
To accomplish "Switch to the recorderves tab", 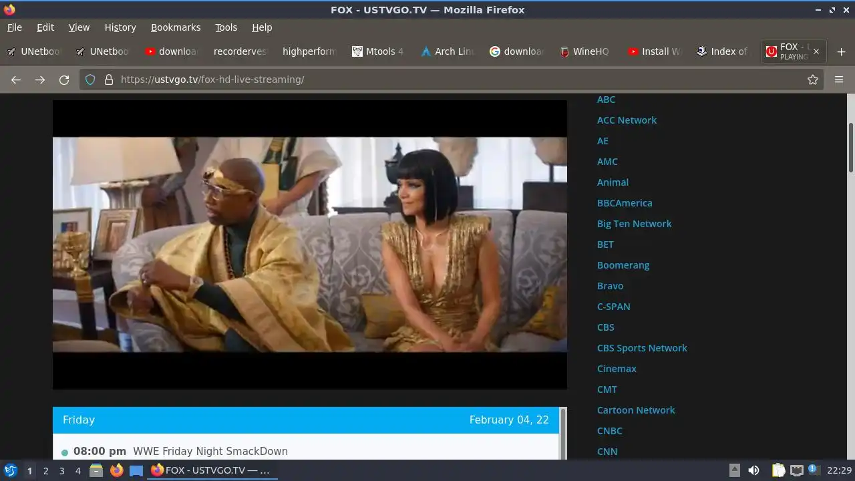I will click(241, 51).
